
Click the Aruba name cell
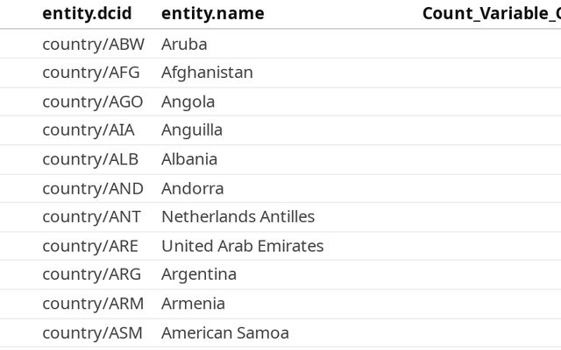click(x=184, y=44)
